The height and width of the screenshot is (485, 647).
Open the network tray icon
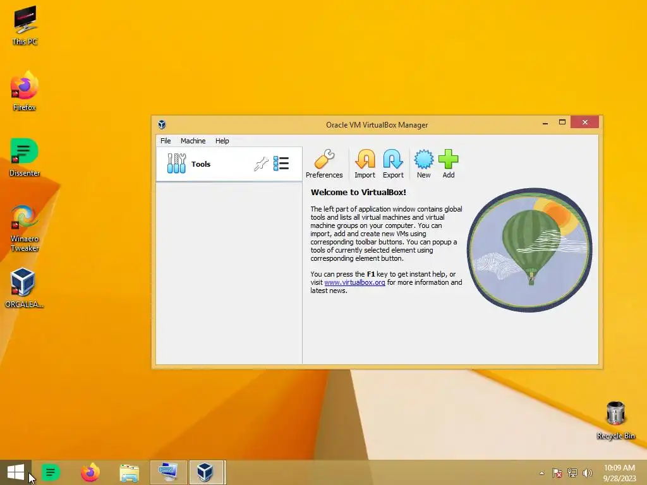click(x=572, y=473)
